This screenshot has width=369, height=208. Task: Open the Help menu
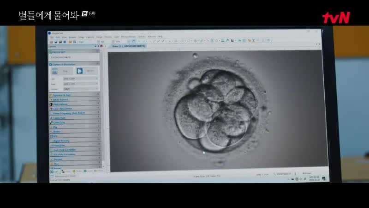click(x=160, y=37)
